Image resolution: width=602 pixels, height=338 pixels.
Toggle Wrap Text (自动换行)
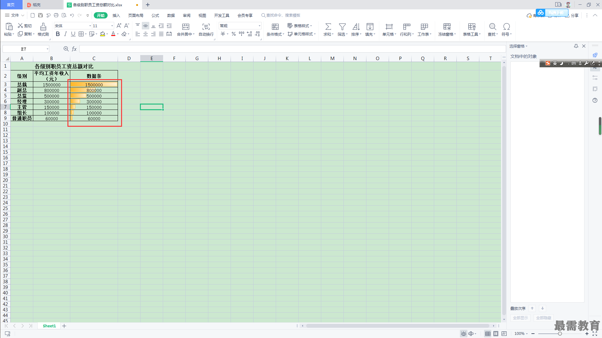pos(206,29)
